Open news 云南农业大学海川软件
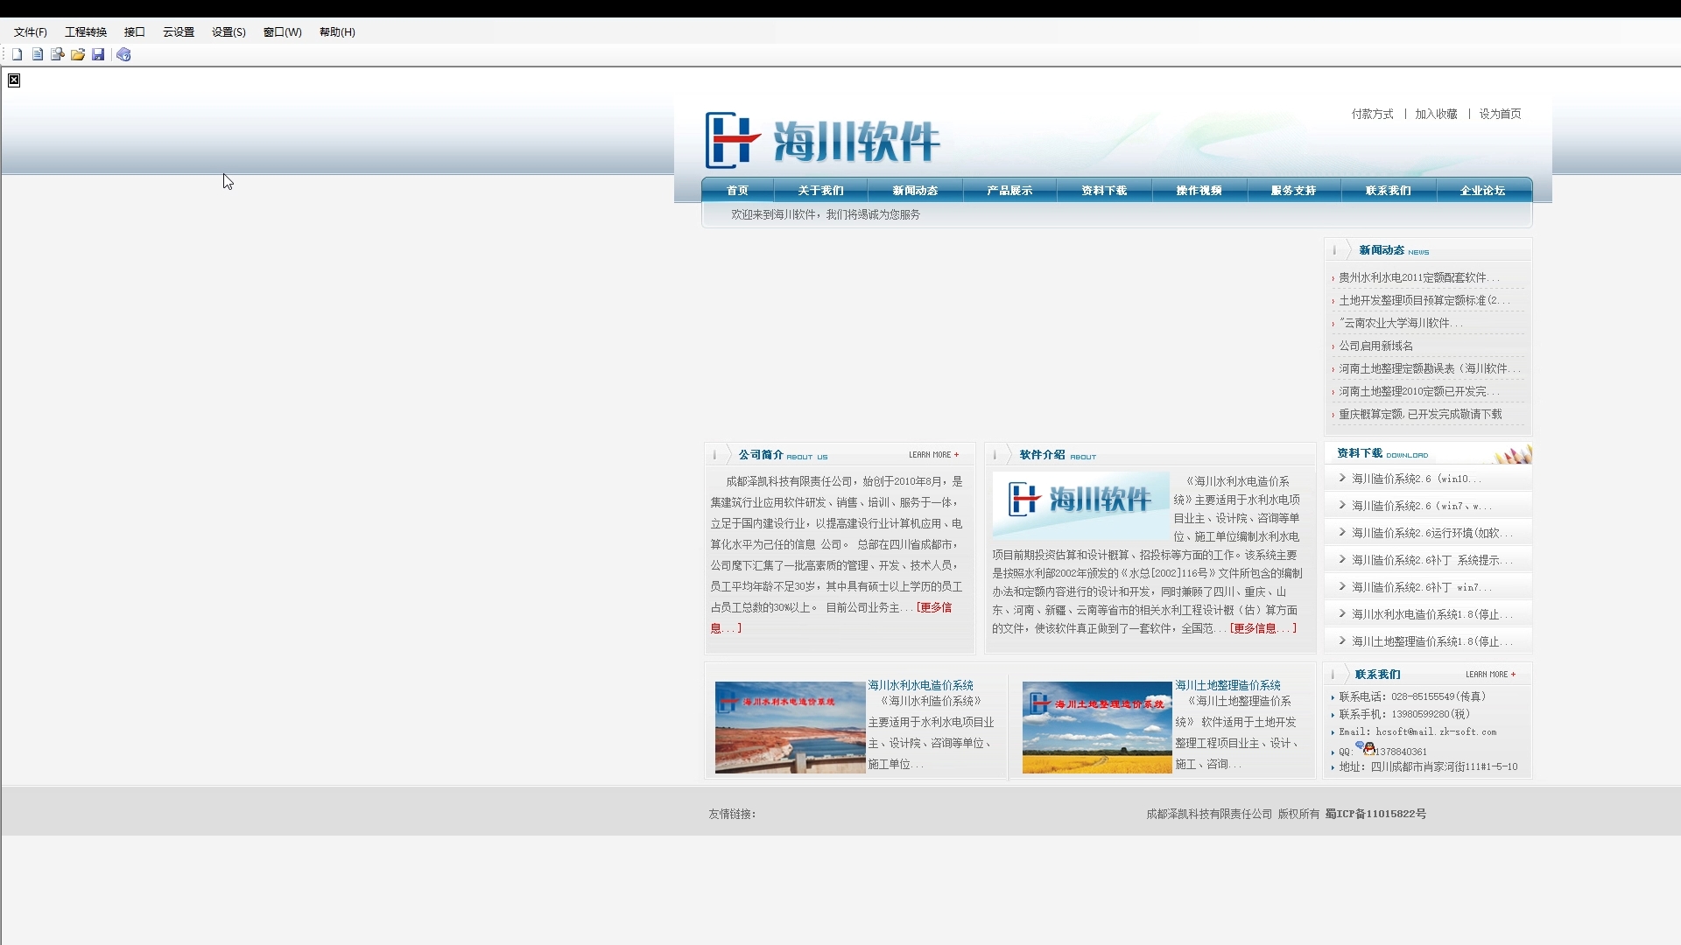 [1400, 323]
